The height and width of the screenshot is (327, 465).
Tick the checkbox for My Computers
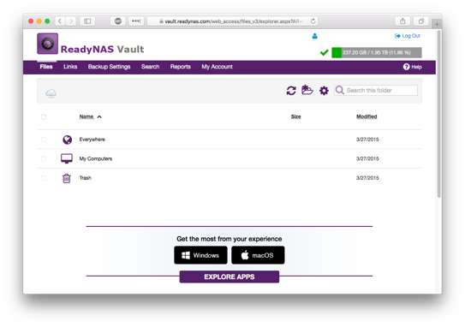tap(44, 158)
